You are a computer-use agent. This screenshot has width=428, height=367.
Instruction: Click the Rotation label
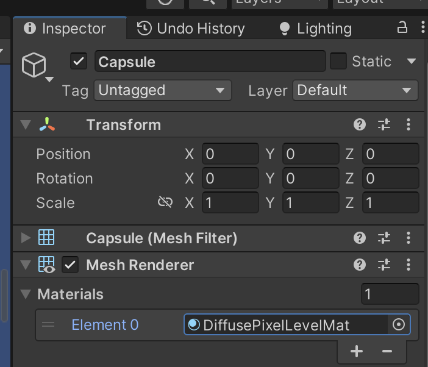[x=65, y=179]
